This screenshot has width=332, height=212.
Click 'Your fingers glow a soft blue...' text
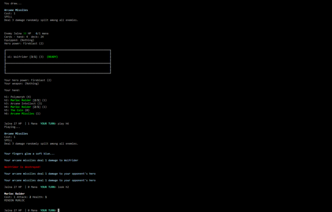tap(29, 154)
